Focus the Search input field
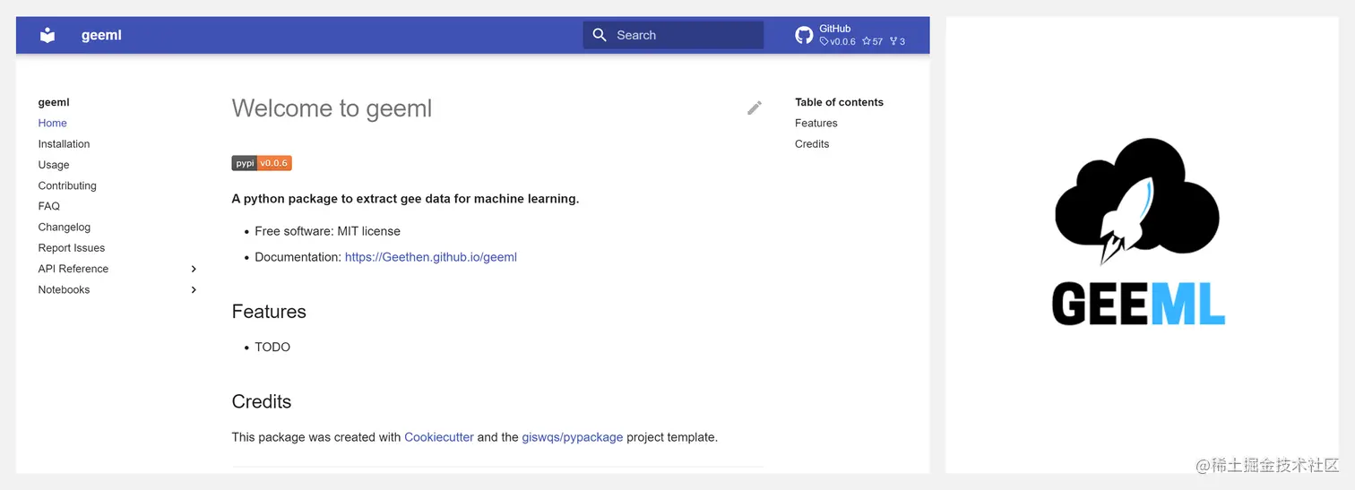1355x490 pixels. (673, 35)
